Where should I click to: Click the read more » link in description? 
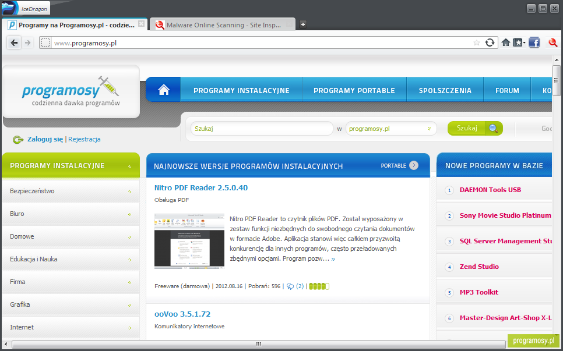coord(333,259)
